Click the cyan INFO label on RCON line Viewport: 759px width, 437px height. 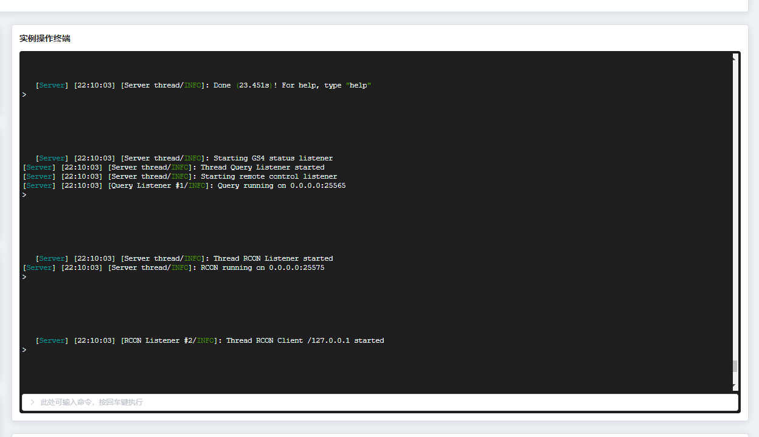click(180, 267)
